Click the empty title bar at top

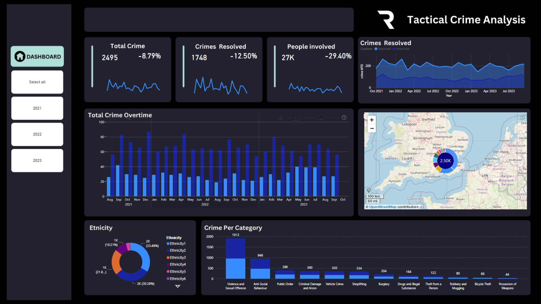219,20
